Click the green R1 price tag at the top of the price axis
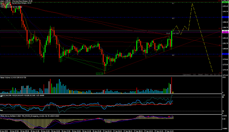Screen dimensions: 229x132 click(x=225, y=2)
